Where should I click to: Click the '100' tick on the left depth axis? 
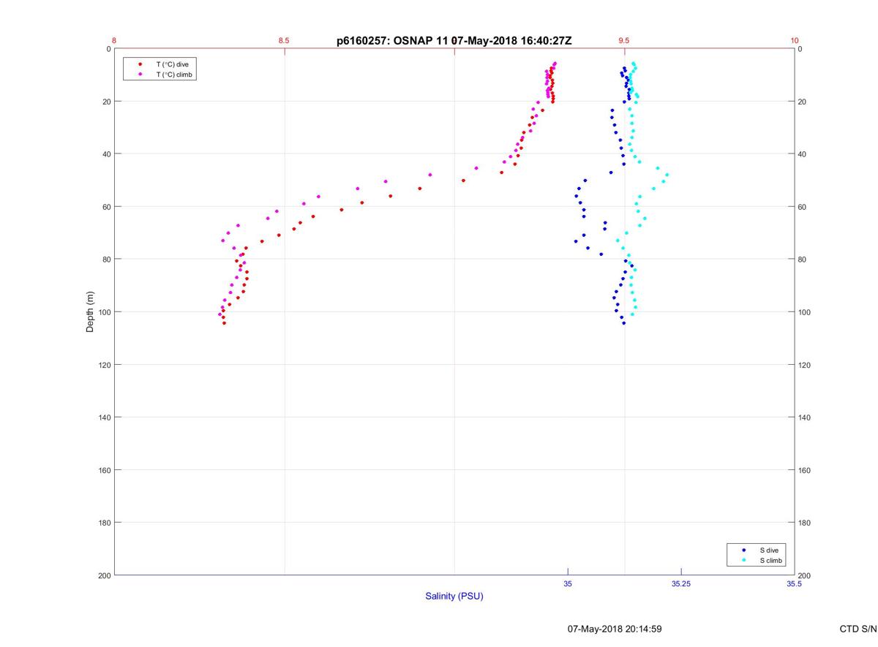coord(104,312)
